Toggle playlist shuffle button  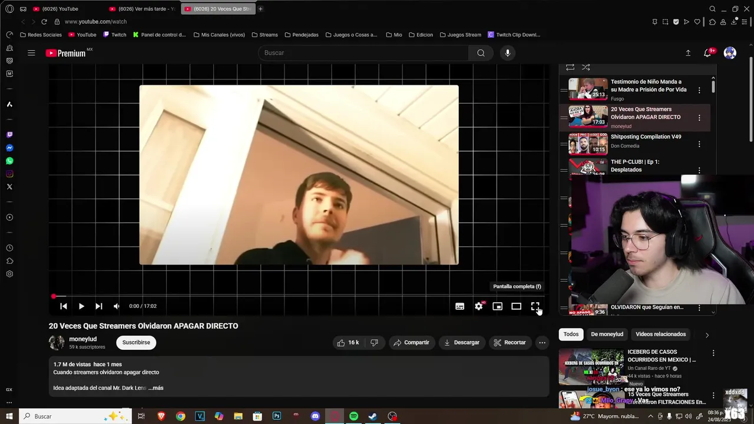tap(586, 67)
